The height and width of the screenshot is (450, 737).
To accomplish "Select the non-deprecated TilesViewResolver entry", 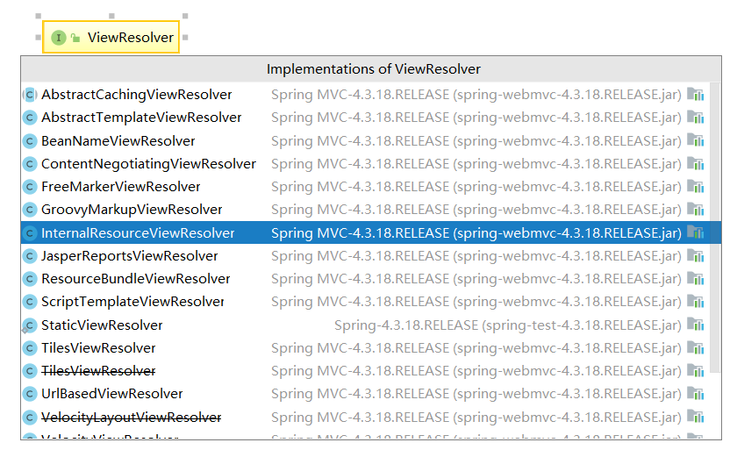I will [98, 348].
